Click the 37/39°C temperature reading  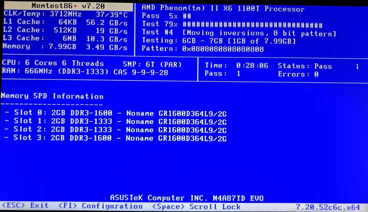click(x=112, y=15)
